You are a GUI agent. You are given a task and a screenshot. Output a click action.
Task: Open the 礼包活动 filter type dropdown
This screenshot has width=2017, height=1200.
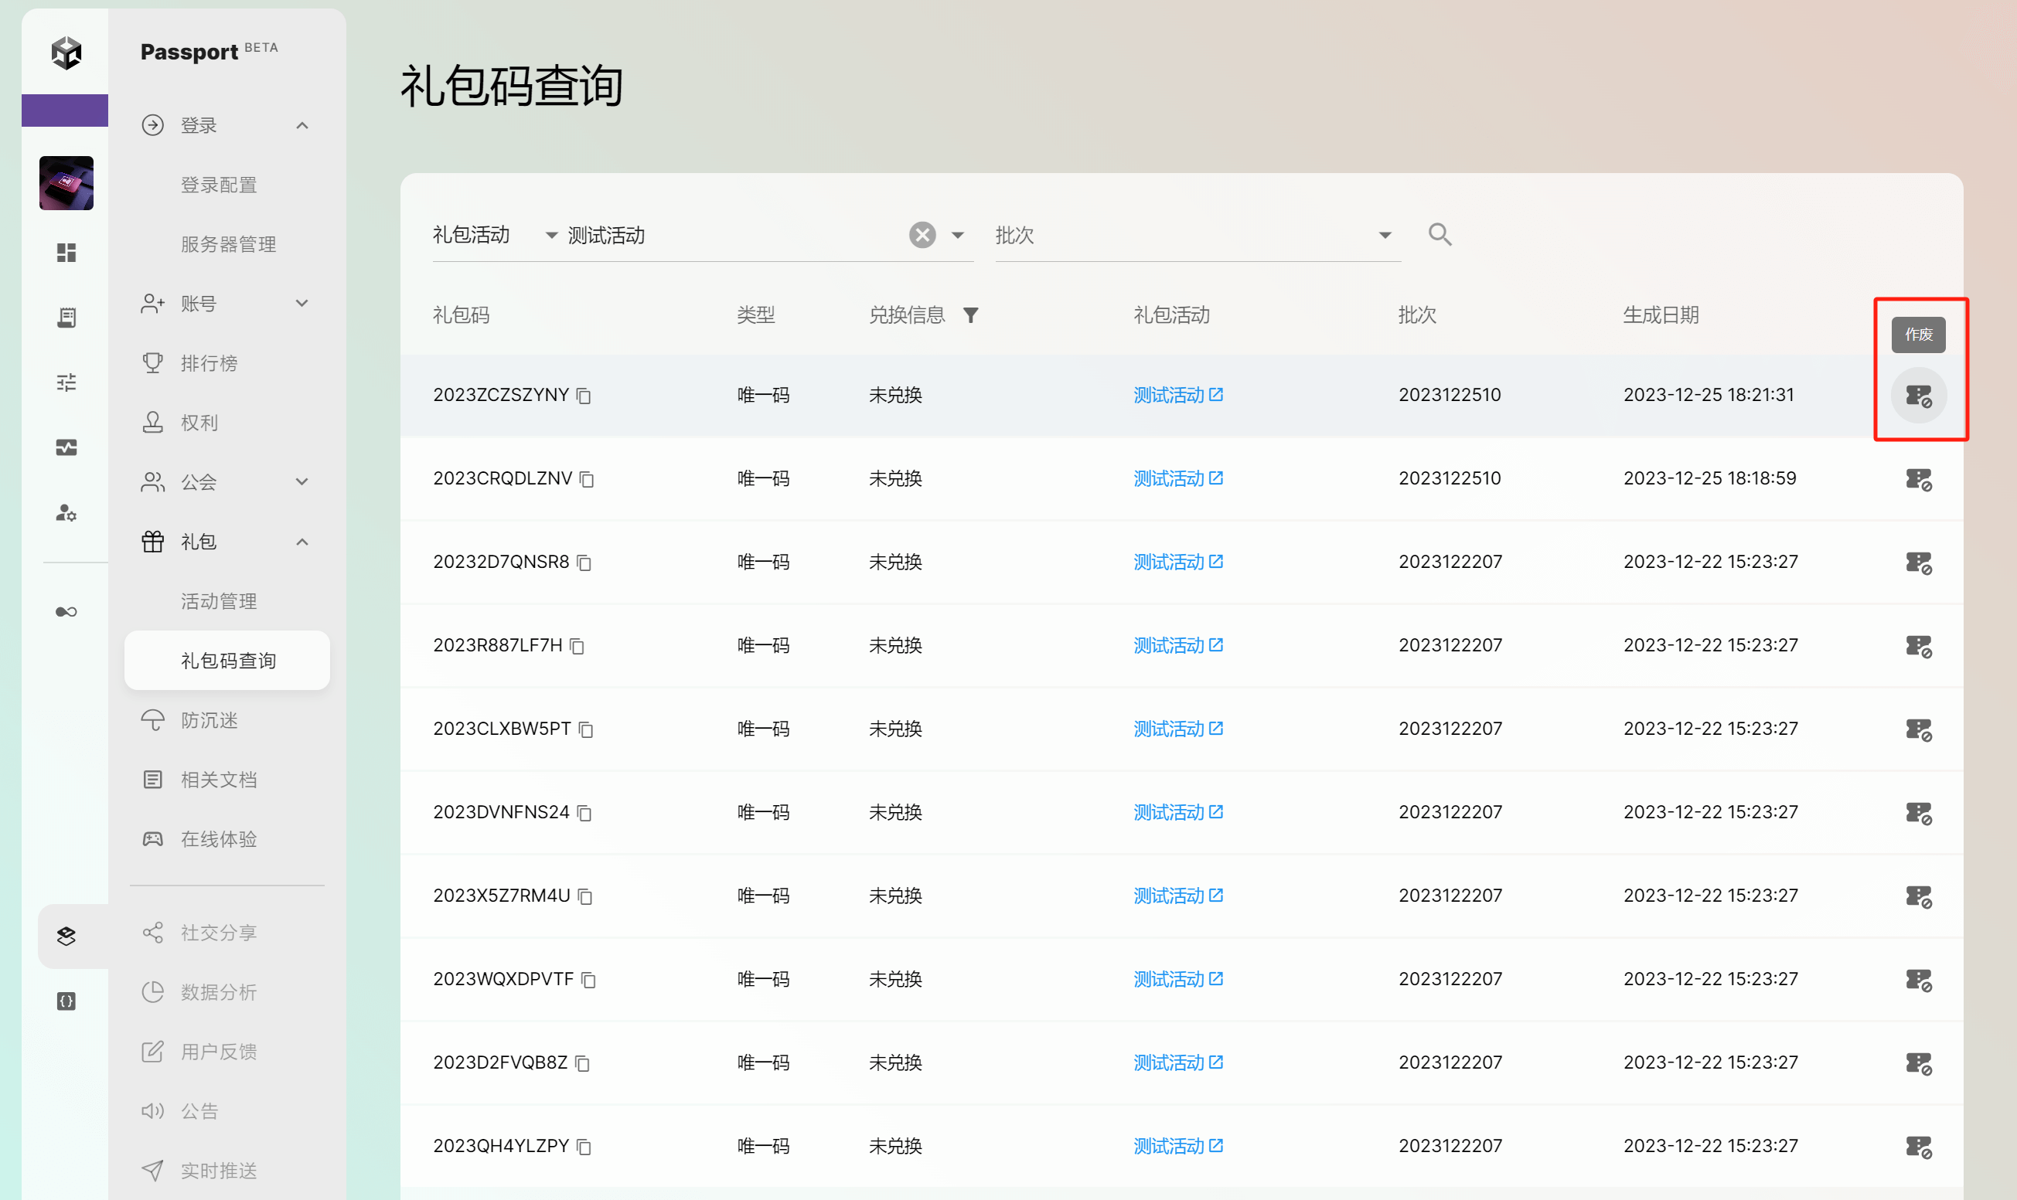(551, 236)
